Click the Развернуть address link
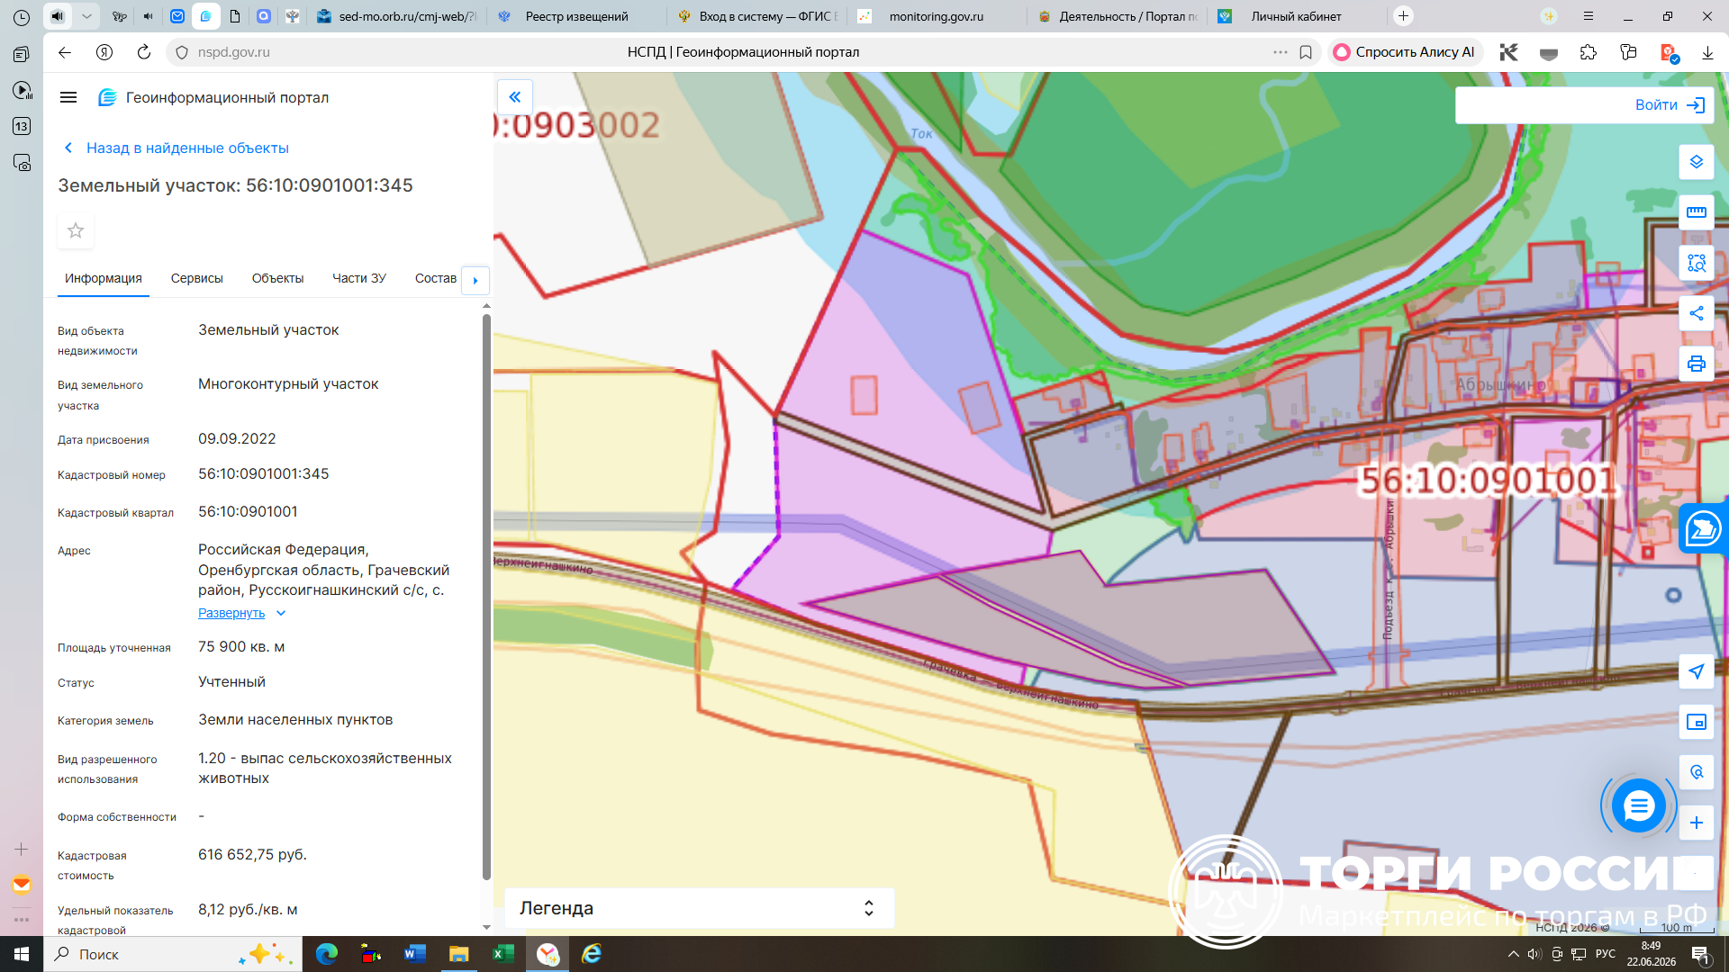The width and height of the screenshot is (1729, 972). click(231, 613)
